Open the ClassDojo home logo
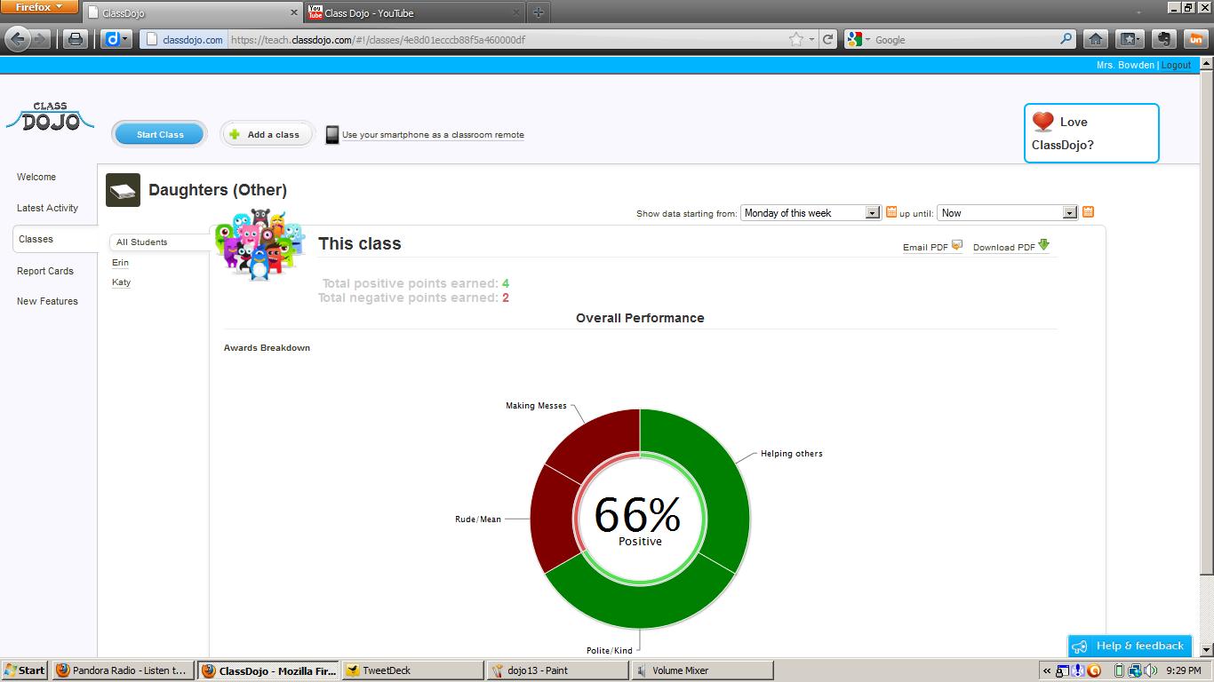Viewport: 1214px width, 682px height. (49, 115)
